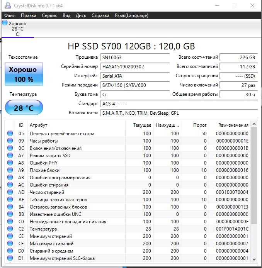Click threshold value 50 in Перераспределённые сектора row
This screenshot has width=262, height=268.
tap(204, 134)
